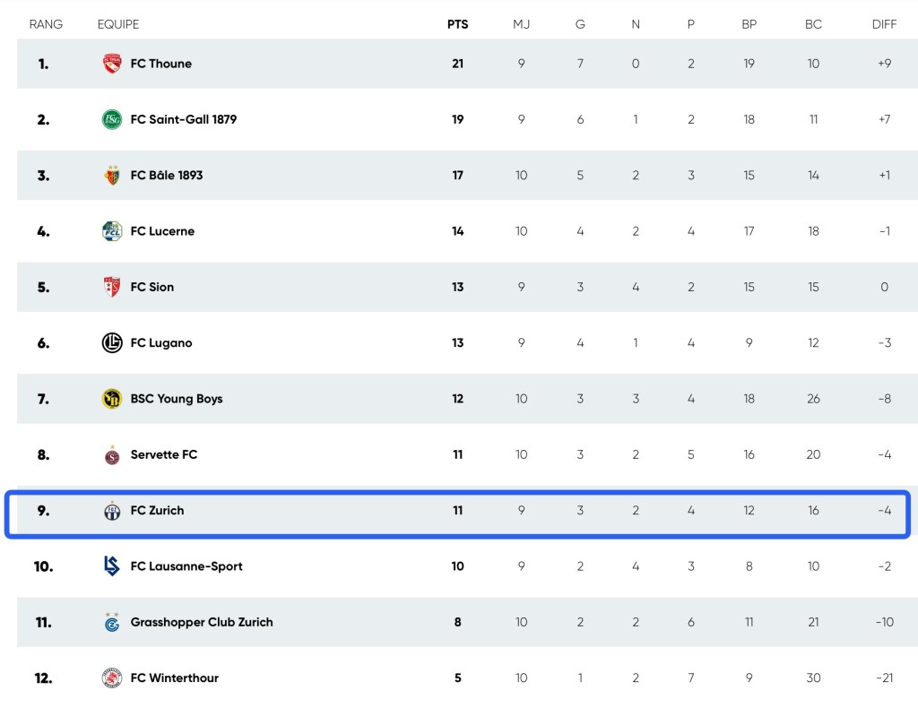Open the FC Thoune team name link
Viewport: 918px width, 725px height.
tap(161, 64)
